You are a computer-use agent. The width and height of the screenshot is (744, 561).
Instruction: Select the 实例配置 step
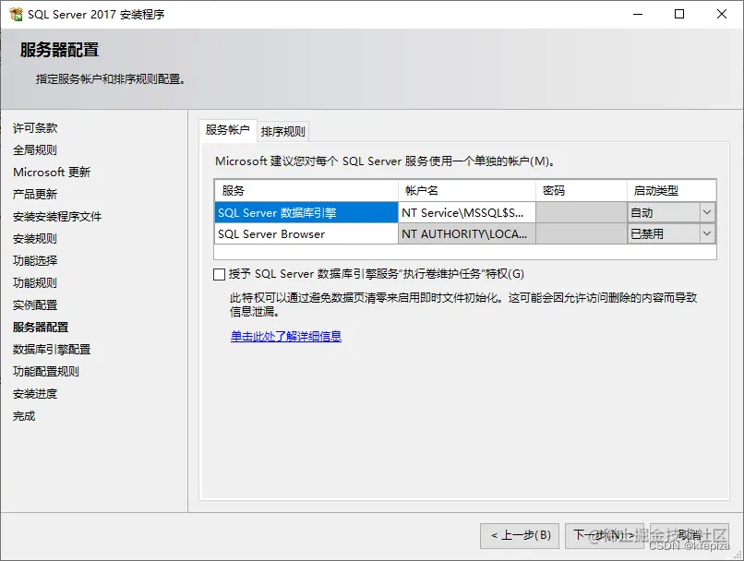point(32,304)
